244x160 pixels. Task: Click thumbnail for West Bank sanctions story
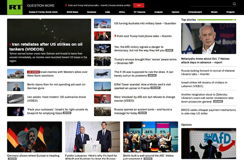[x=15, y=74]
